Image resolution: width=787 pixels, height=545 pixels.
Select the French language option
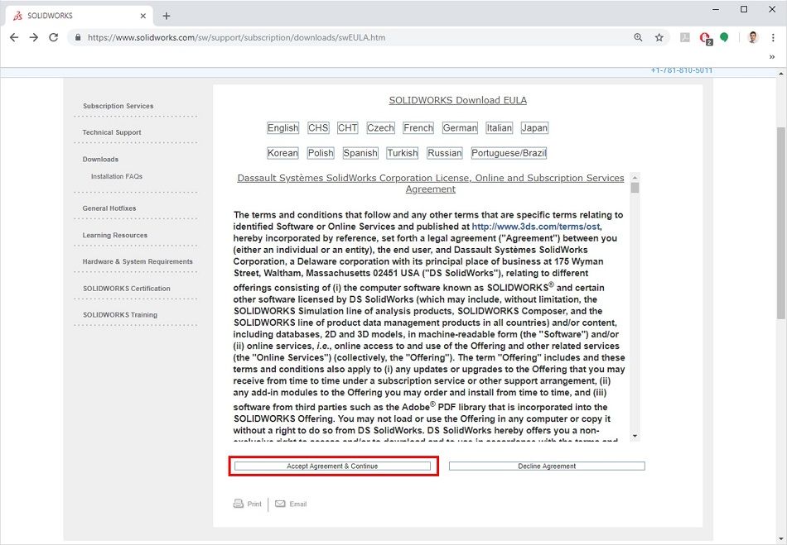[x=418, y=127]
